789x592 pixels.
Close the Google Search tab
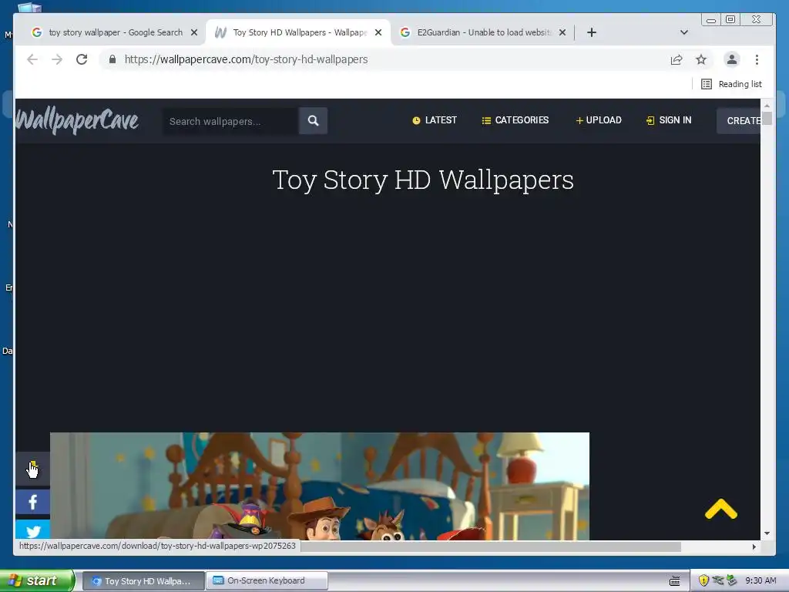coord(194,32)
